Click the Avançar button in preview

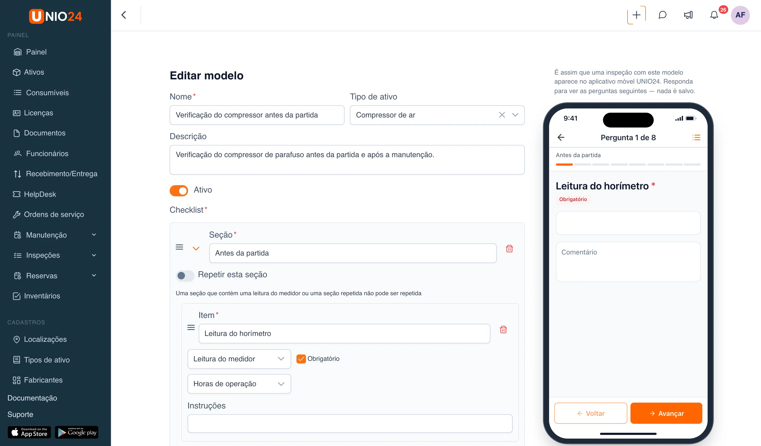pos(666,413)
